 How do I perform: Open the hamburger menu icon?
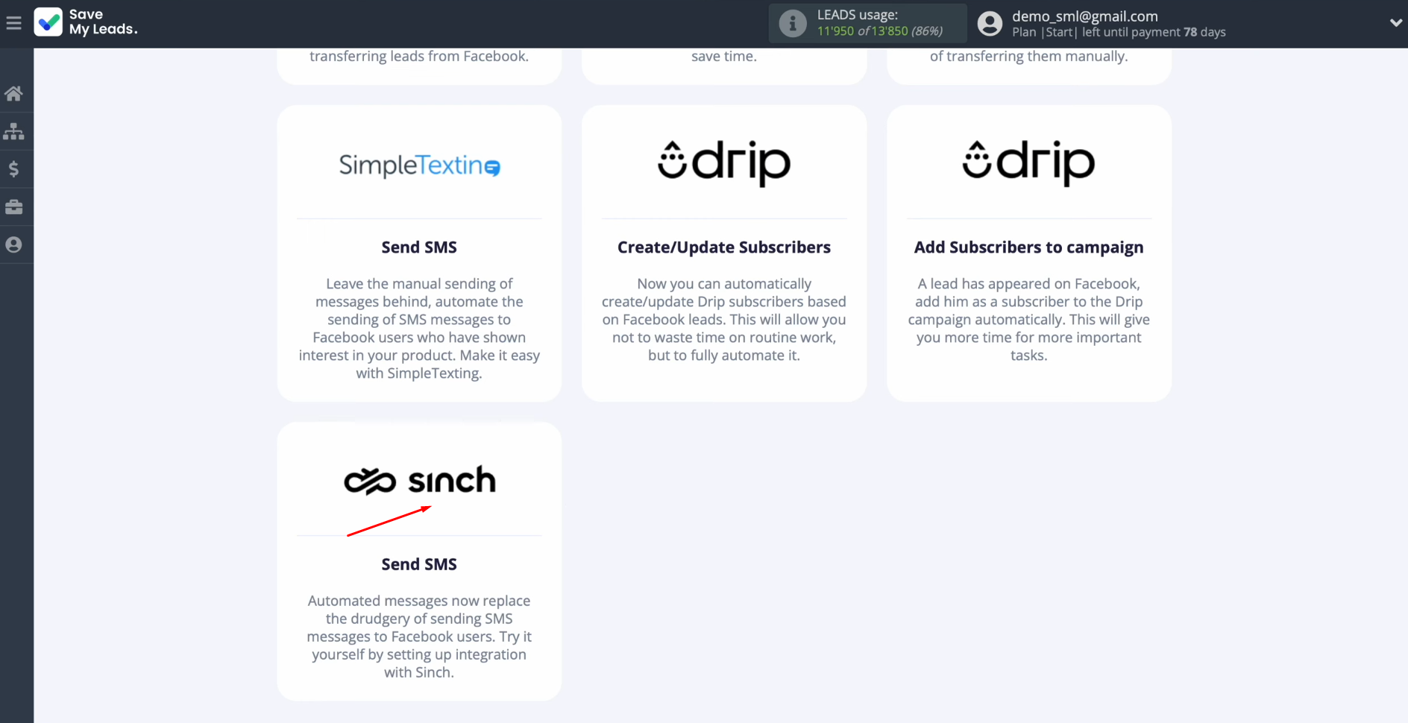(x=13, y=23)
